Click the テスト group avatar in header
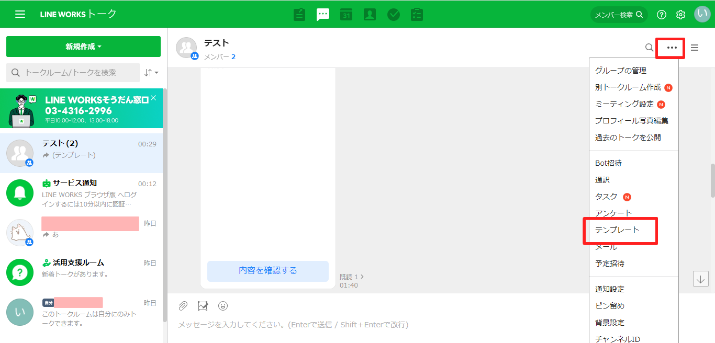Viewport: 715px width, 343px height. click(187, 48)
